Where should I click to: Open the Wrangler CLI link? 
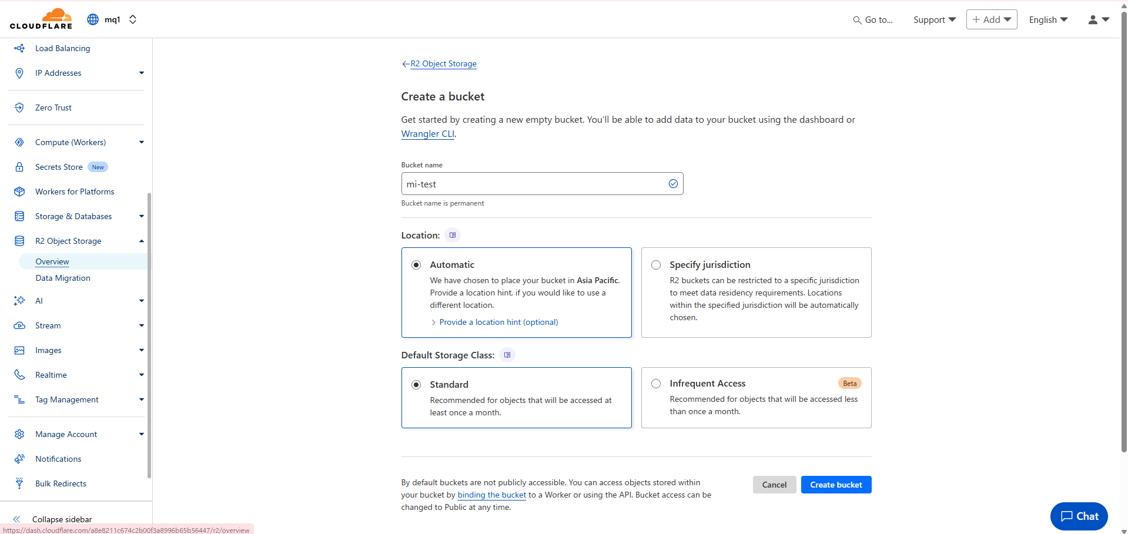(x=428, y=134)
